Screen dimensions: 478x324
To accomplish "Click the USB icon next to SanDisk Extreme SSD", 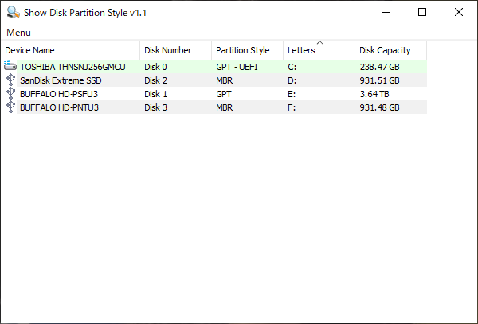I will pos(10,80).
